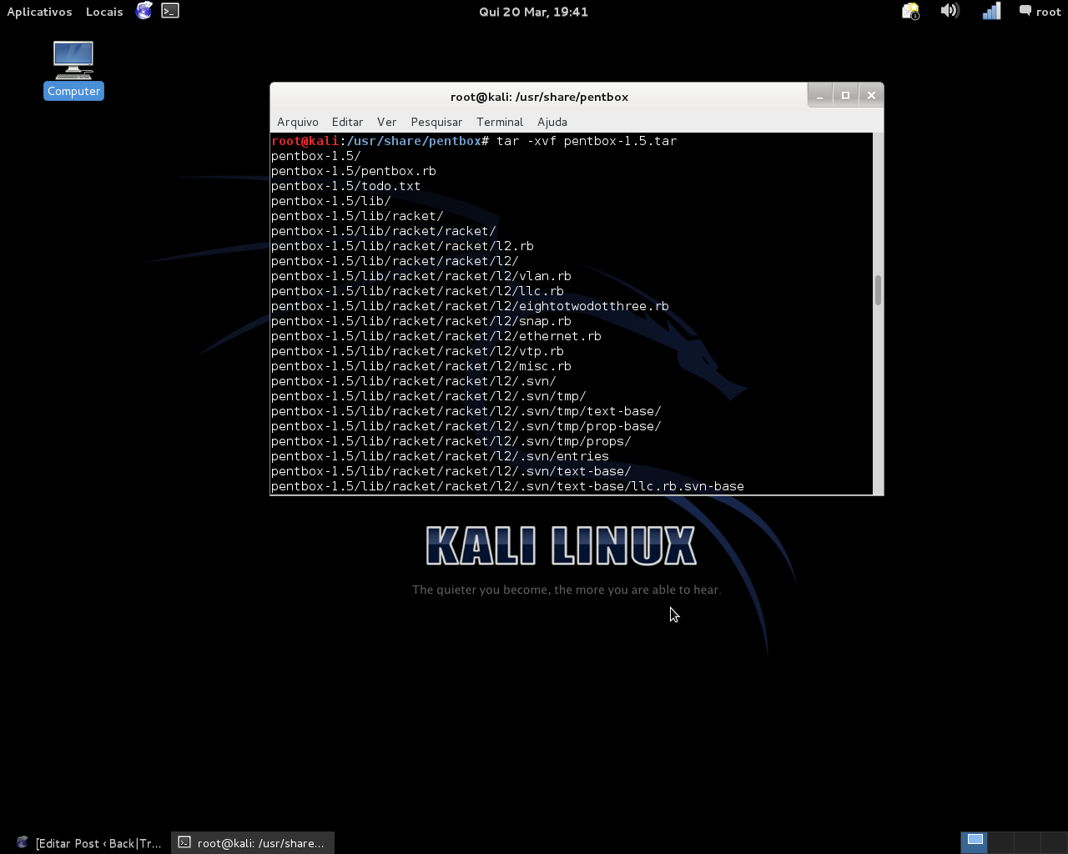Open the Iceweasel web browser launcher

(144, 11)
